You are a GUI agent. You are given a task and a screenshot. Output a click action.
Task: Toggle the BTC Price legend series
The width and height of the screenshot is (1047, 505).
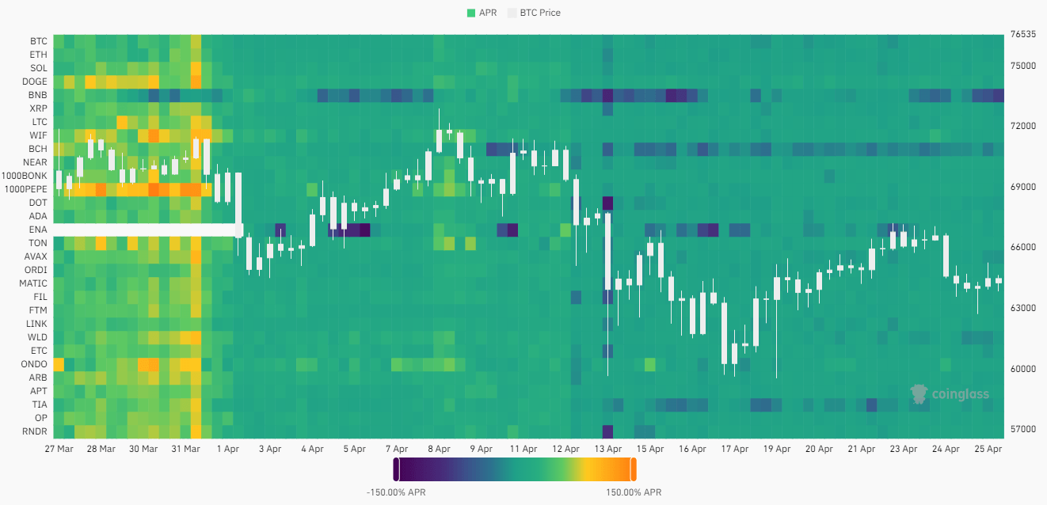[x=539, y=13]
